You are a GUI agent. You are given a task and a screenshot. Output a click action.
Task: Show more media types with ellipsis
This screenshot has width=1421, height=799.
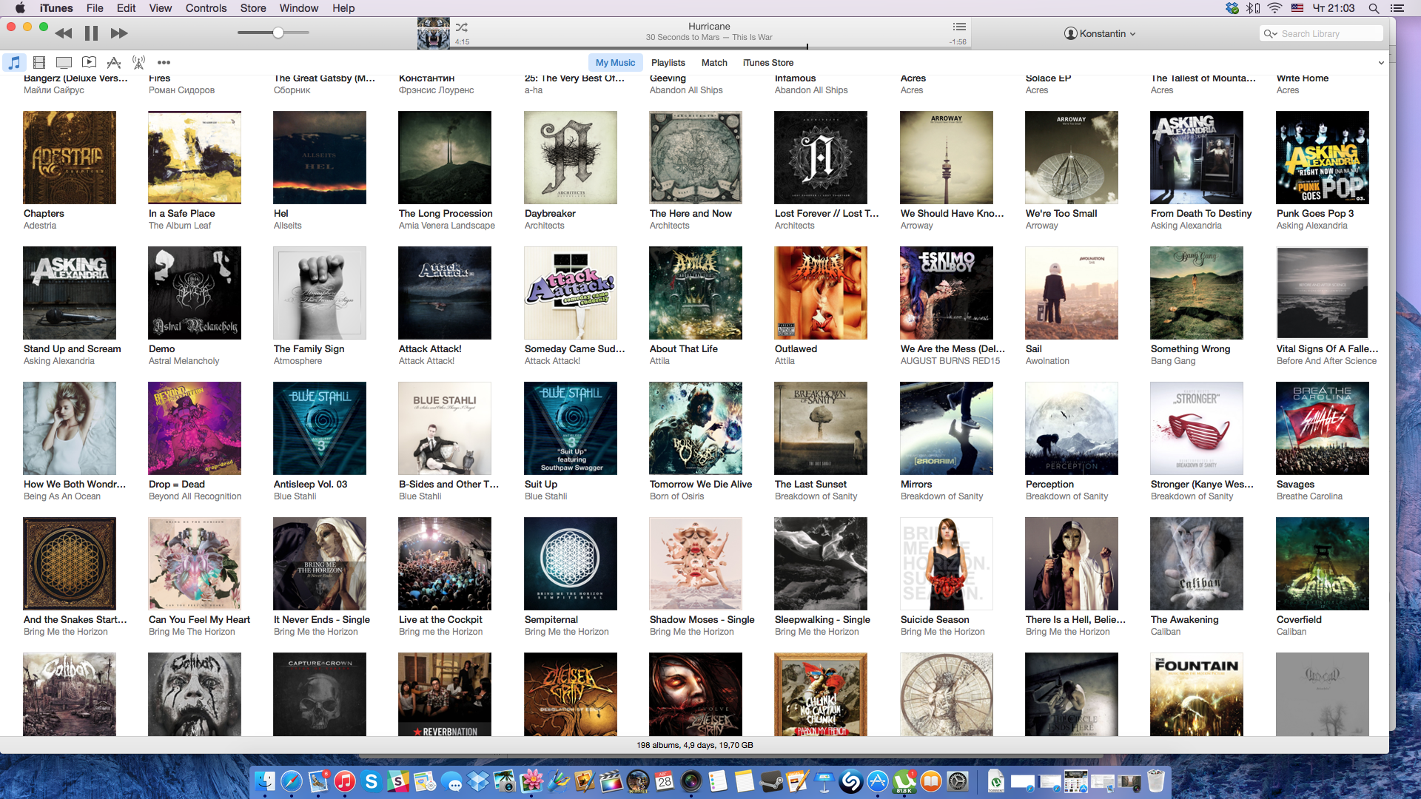(x=164, y=63)
